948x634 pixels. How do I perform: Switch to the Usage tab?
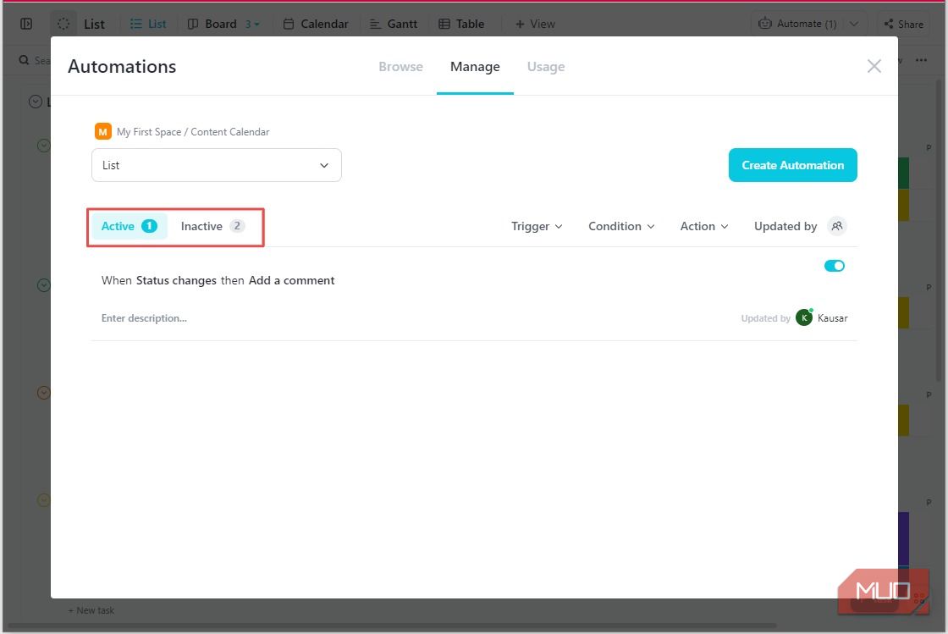[x=545, y=67]
